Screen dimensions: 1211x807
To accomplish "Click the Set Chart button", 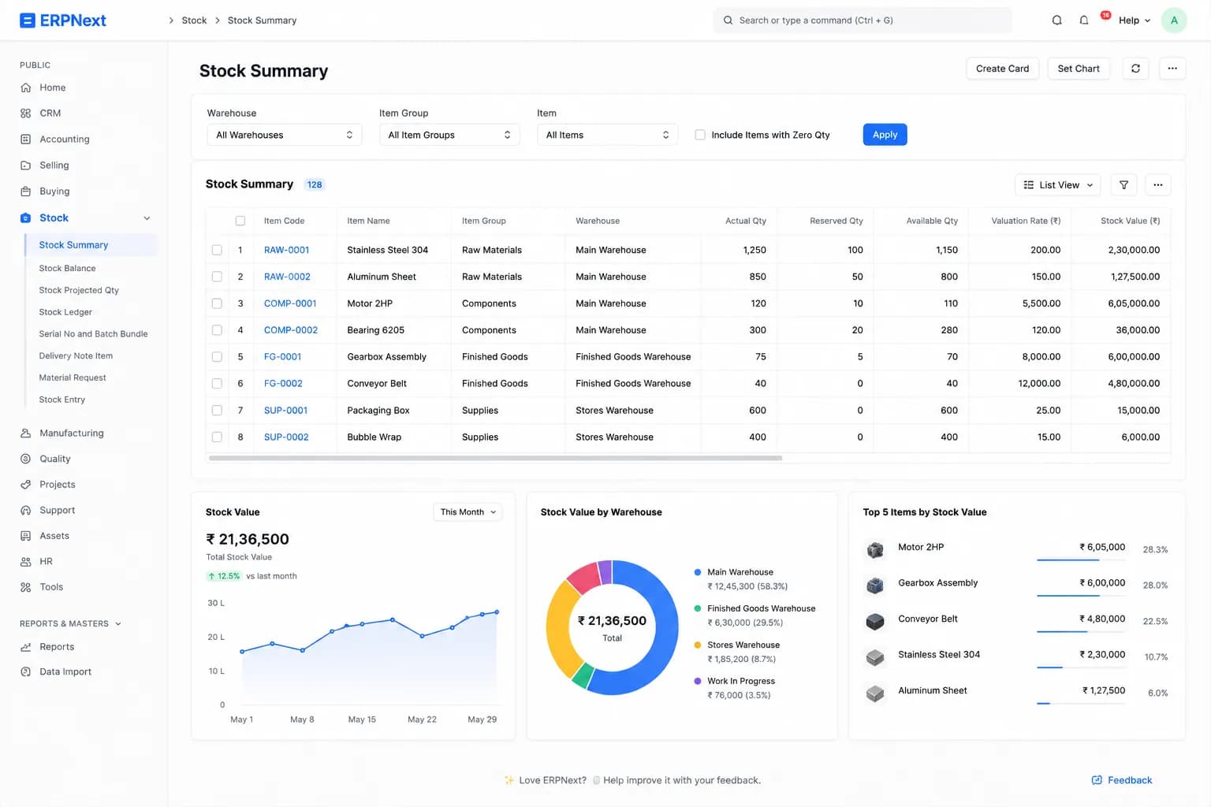I will coord(1078,69).
